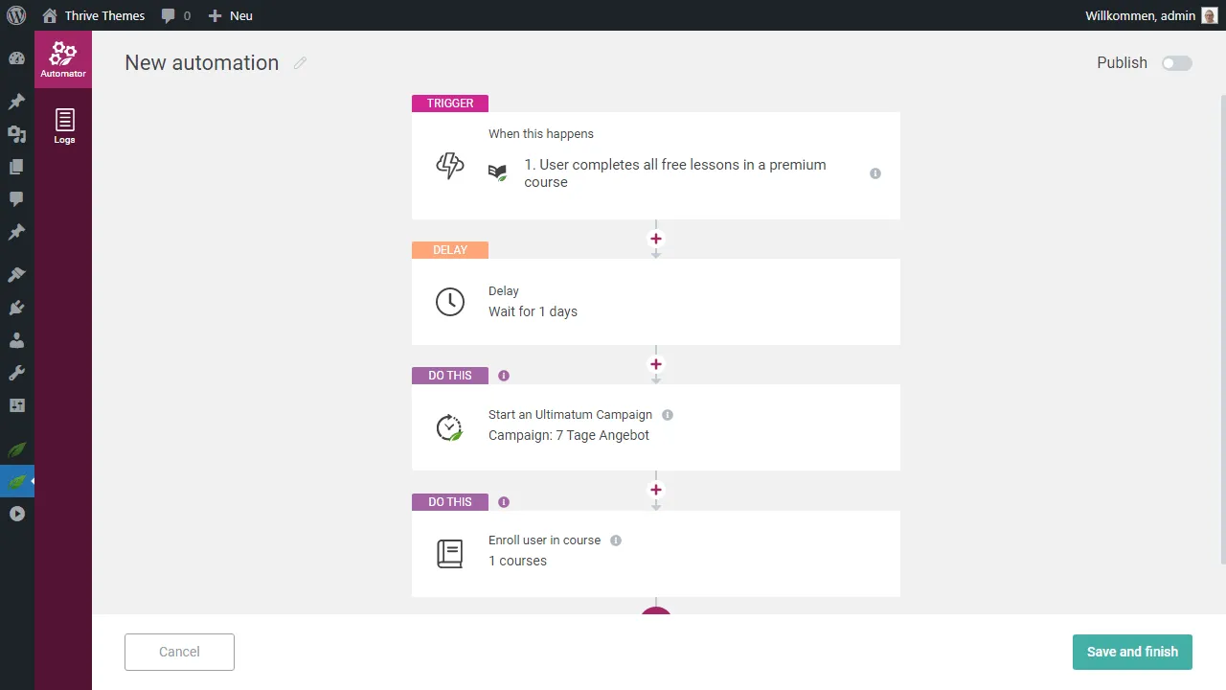
Task: Show info beside the first DO THIS label
Action: [504, 376]
